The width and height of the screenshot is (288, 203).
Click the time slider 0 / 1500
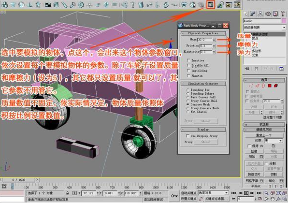coord(19,180)
